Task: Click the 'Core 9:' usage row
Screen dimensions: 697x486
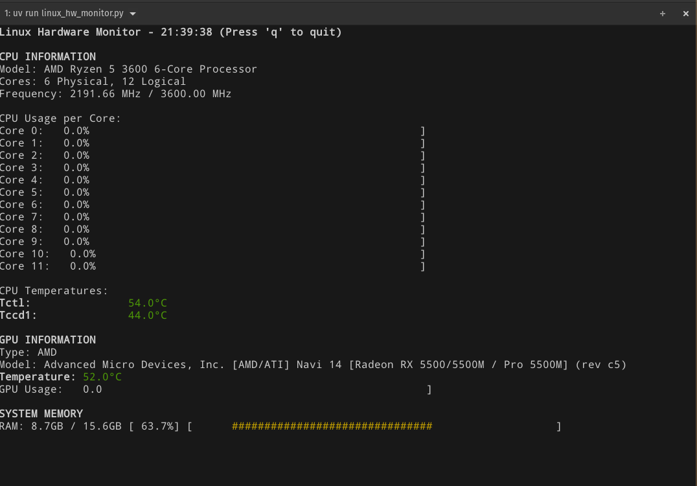Action: tap(212, 242)
